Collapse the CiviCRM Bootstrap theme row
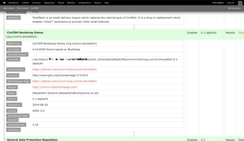 (25, 33)
